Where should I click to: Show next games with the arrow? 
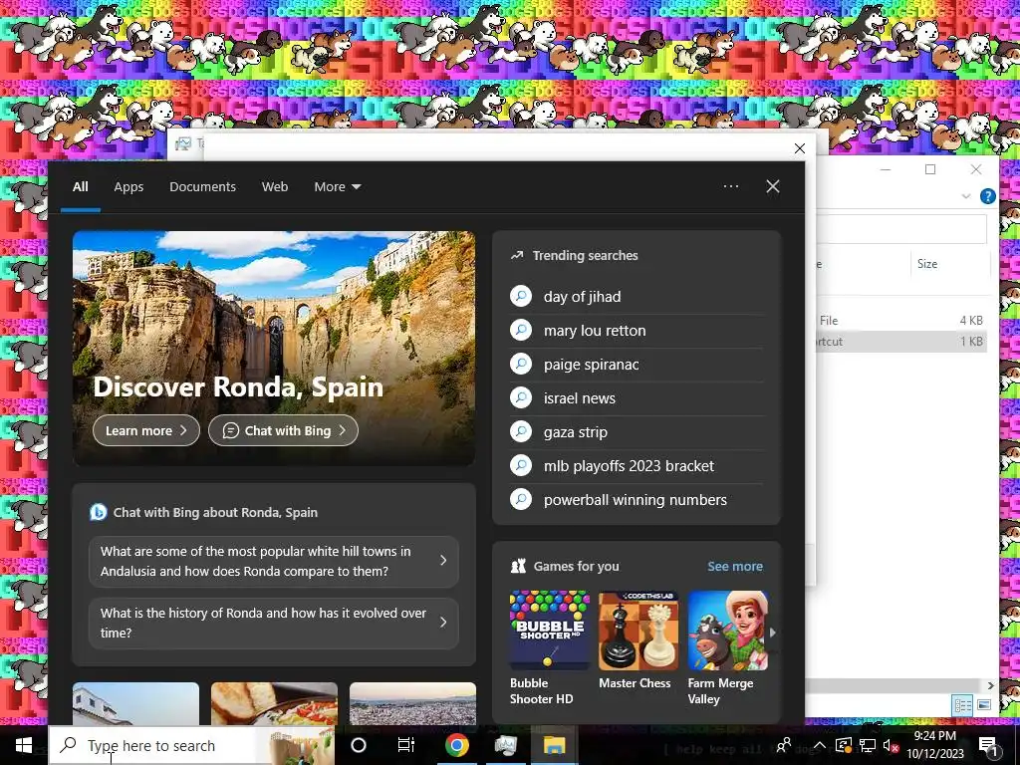[x=773, y=632]
